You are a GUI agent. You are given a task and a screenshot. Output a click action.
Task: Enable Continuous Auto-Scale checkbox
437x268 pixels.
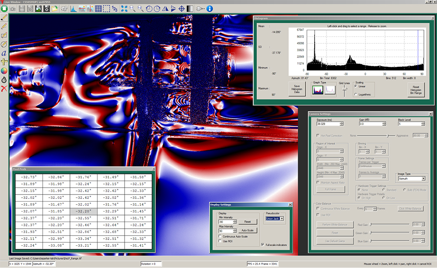[x=220, y=237]
